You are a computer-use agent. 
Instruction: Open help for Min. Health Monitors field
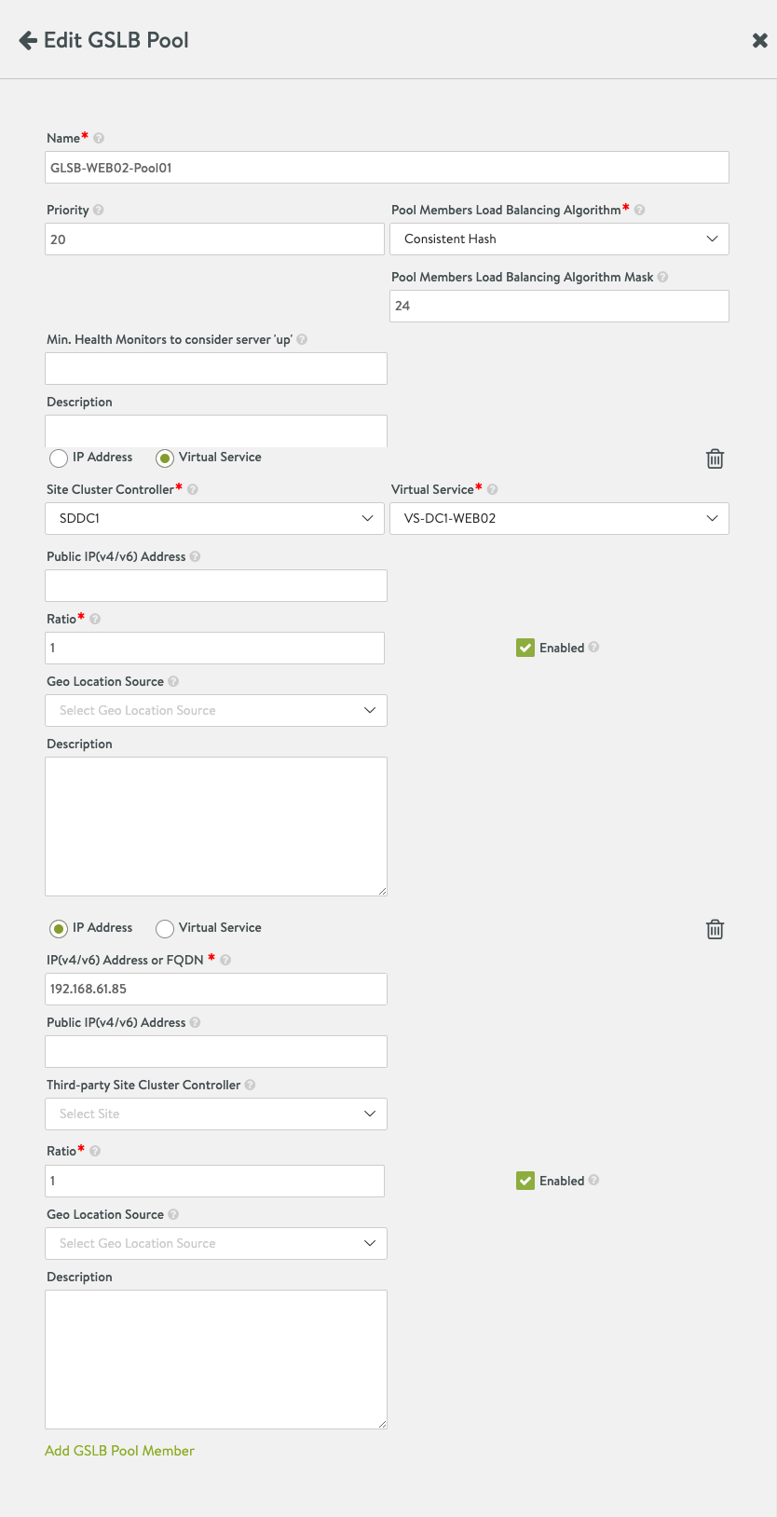(302, 339)
